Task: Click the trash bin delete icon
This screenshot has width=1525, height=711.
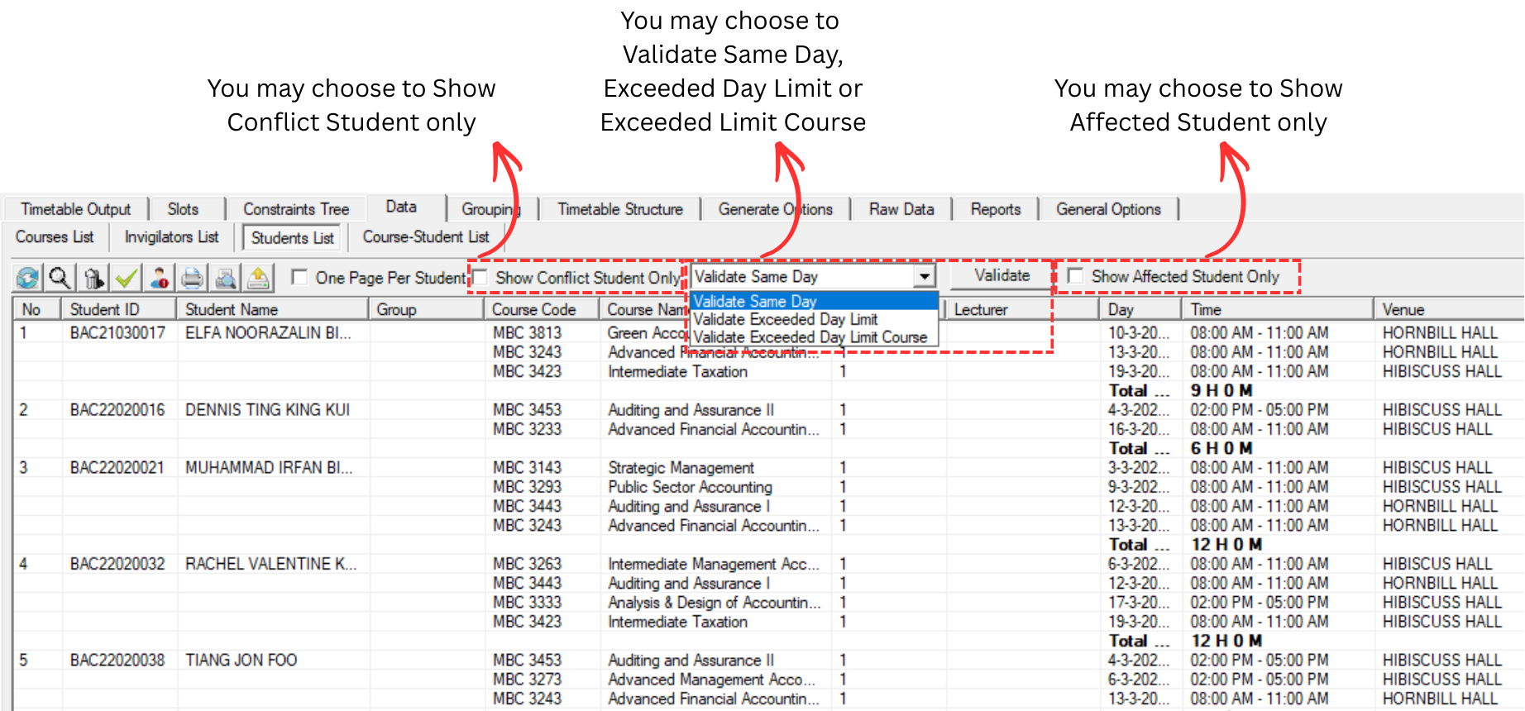Action: (93, 278)
